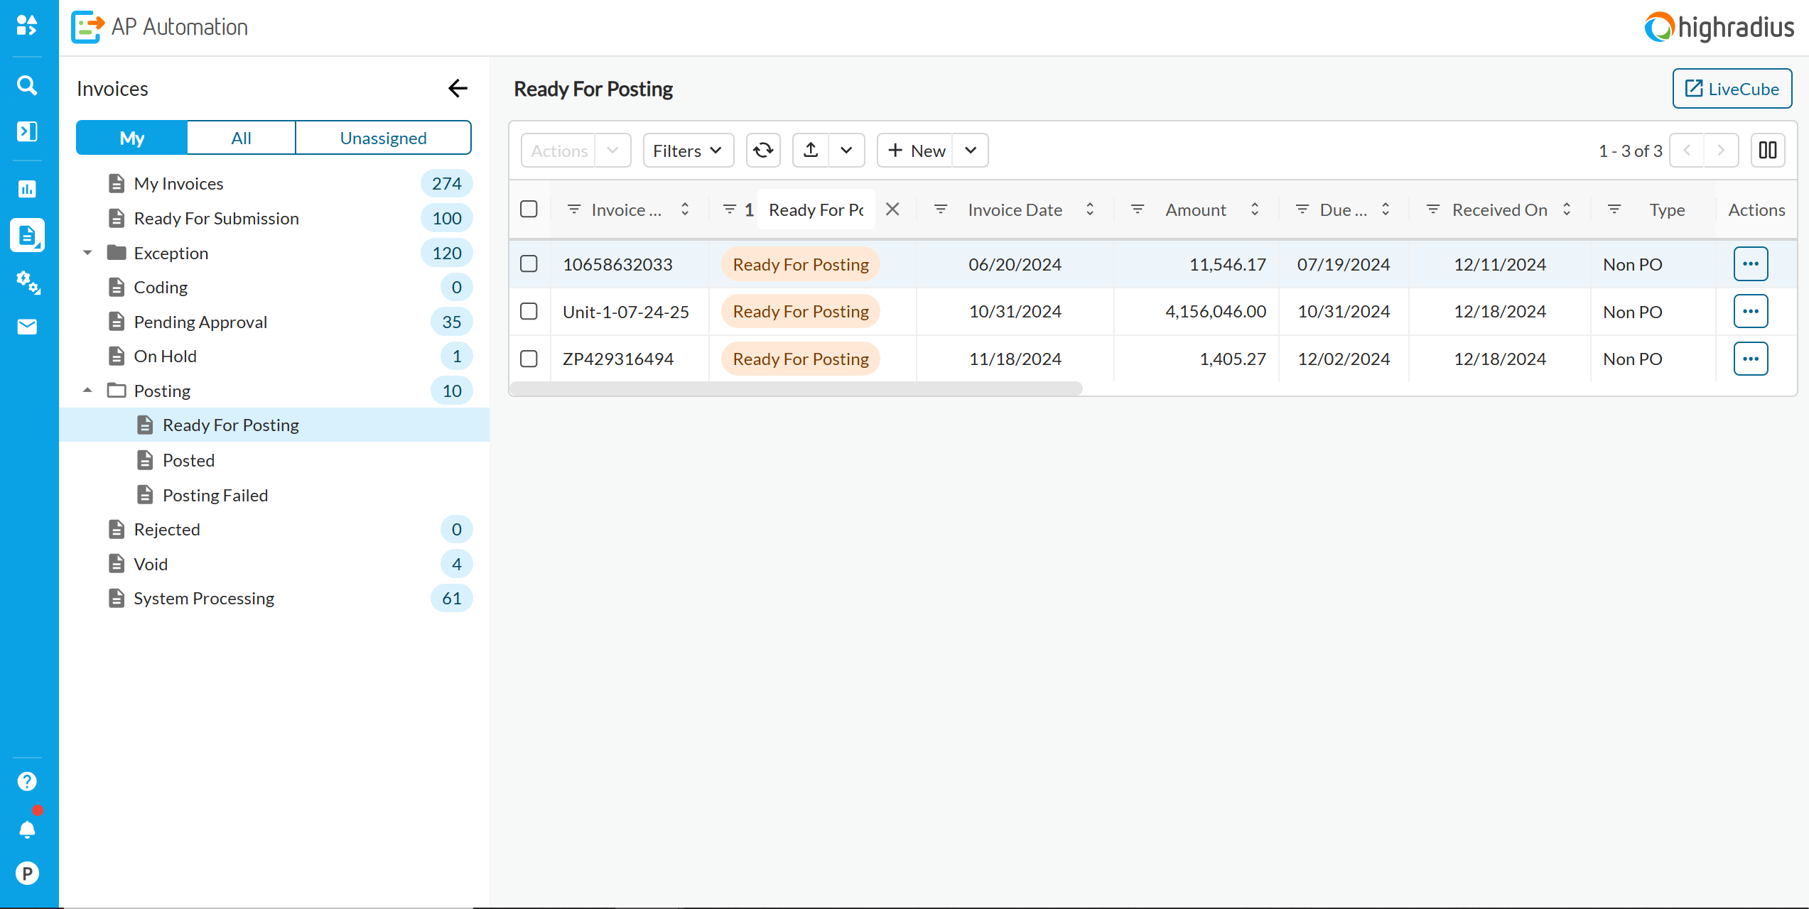Click the New invoice button
Screen dimensions: 1809x909
tap(917, 151)
